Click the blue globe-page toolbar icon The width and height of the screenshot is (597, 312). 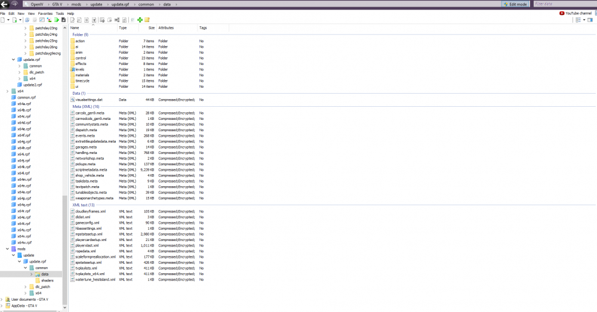coord(27,20)
